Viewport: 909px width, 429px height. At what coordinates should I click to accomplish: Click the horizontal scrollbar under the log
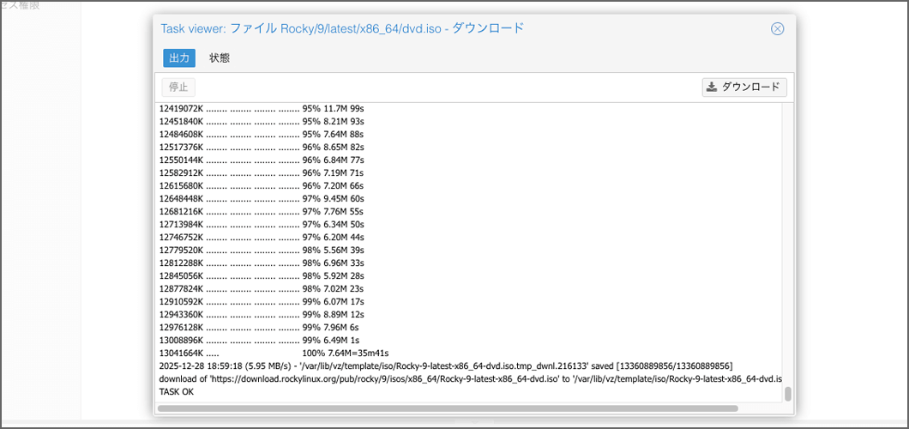pyautogui.click(x=448, y=408)
